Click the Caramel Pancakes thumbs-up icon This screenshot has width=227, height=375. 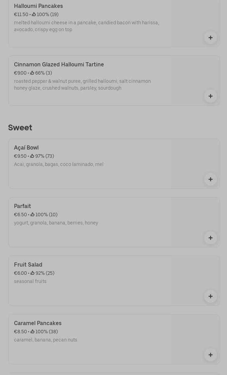coord(32,332)
